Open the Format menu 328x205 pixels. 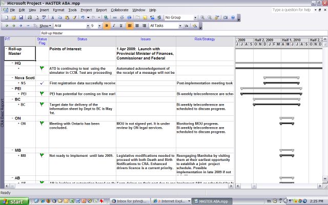click(x=58, y=10)
